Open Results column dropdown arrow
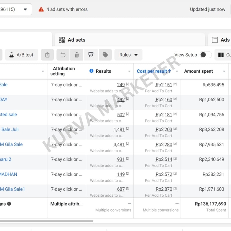 click(x=129, y=71)
